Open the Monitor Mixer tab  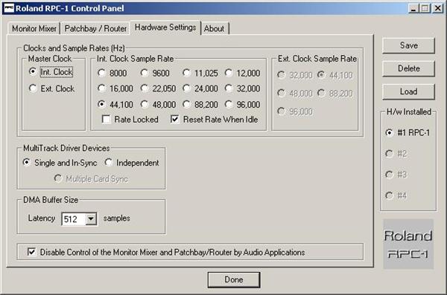(34, 28)
